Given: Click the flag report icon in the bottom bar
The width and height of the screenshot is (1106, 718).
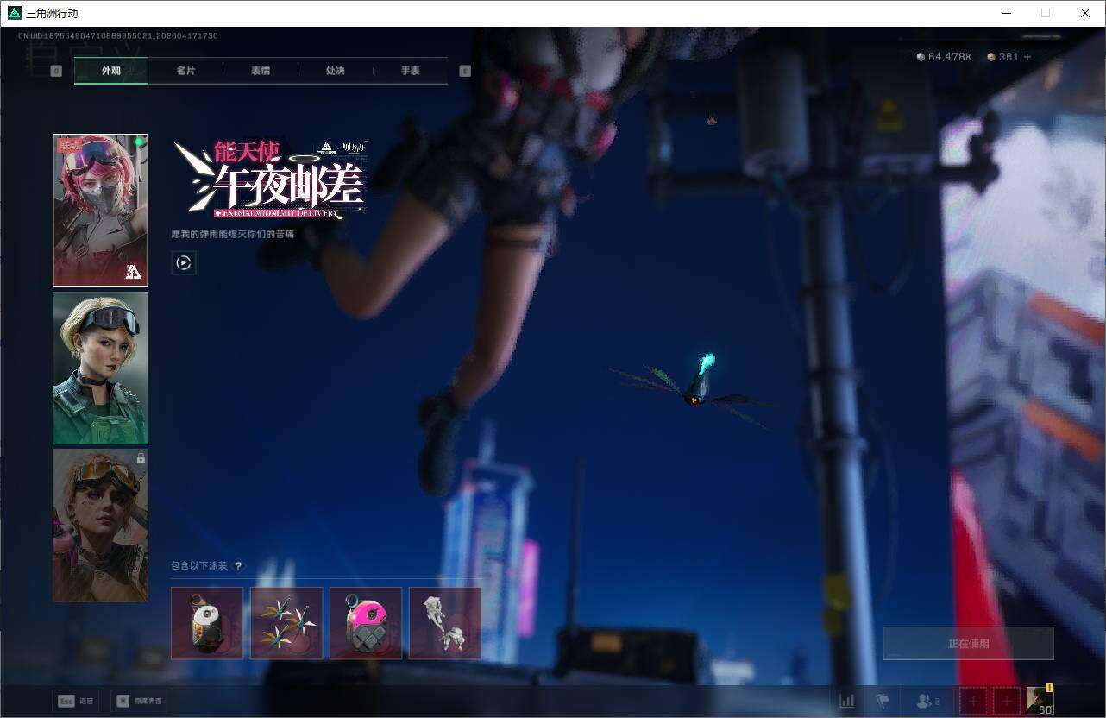Looking at the screenshot, I should 883,700.
